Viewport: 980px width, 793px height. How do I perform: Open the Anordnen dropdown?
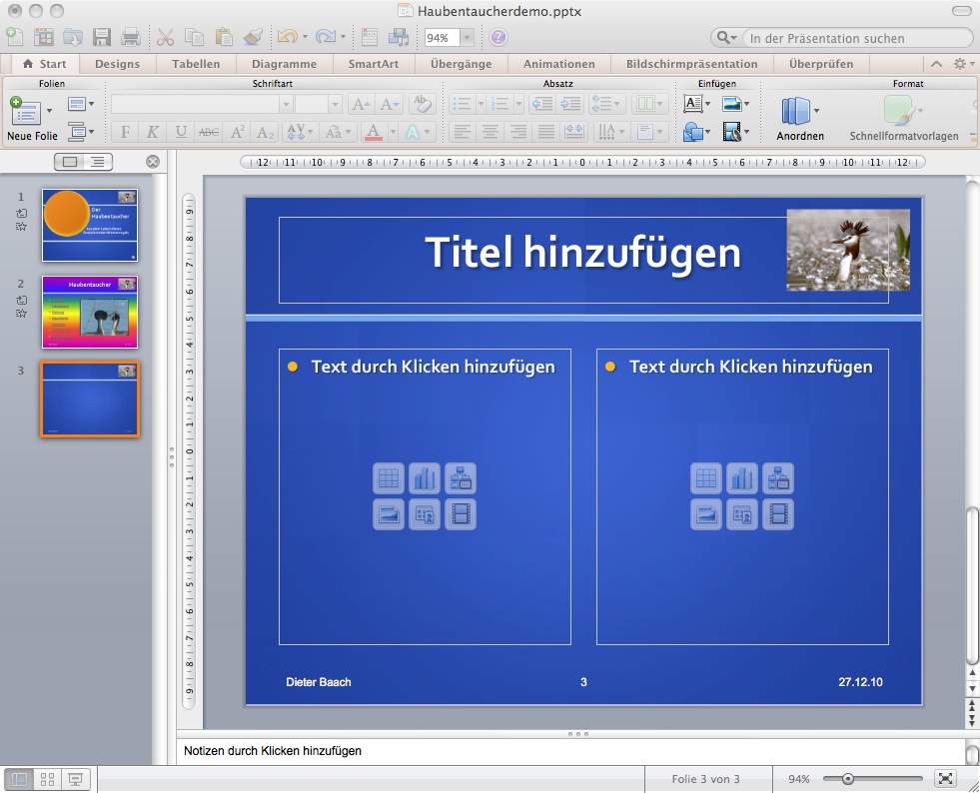point(817,111)
